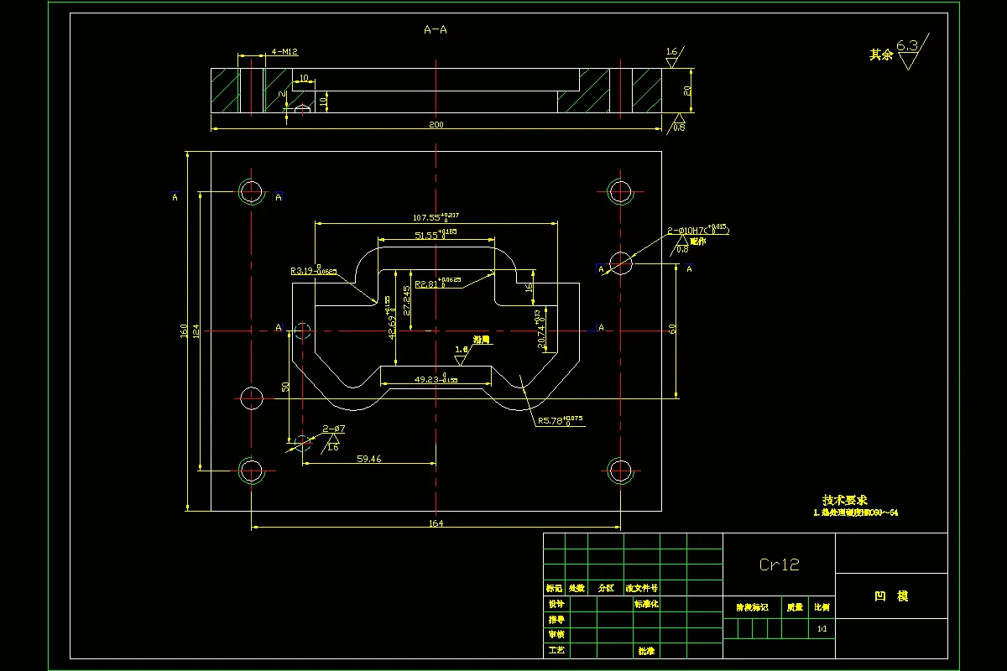Pick the 27.245 vertical dimension
1007x671 pixels.
pos(406,300)
